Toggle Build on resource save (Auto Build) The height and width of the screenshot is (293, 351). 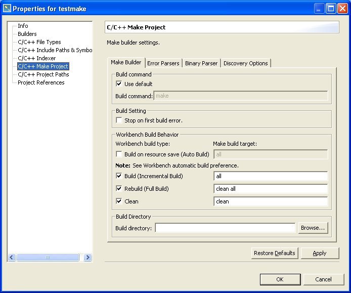coord(119,154)
